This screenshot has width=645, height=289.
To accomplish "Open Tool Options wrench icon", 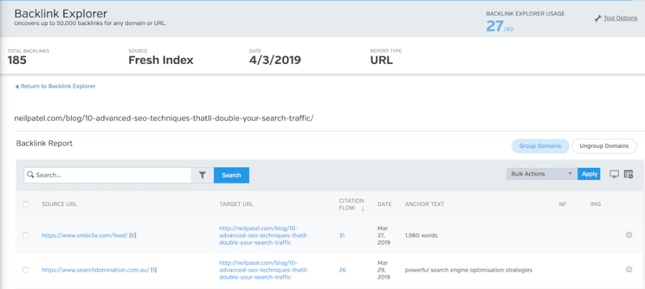I will pos(598,19).
